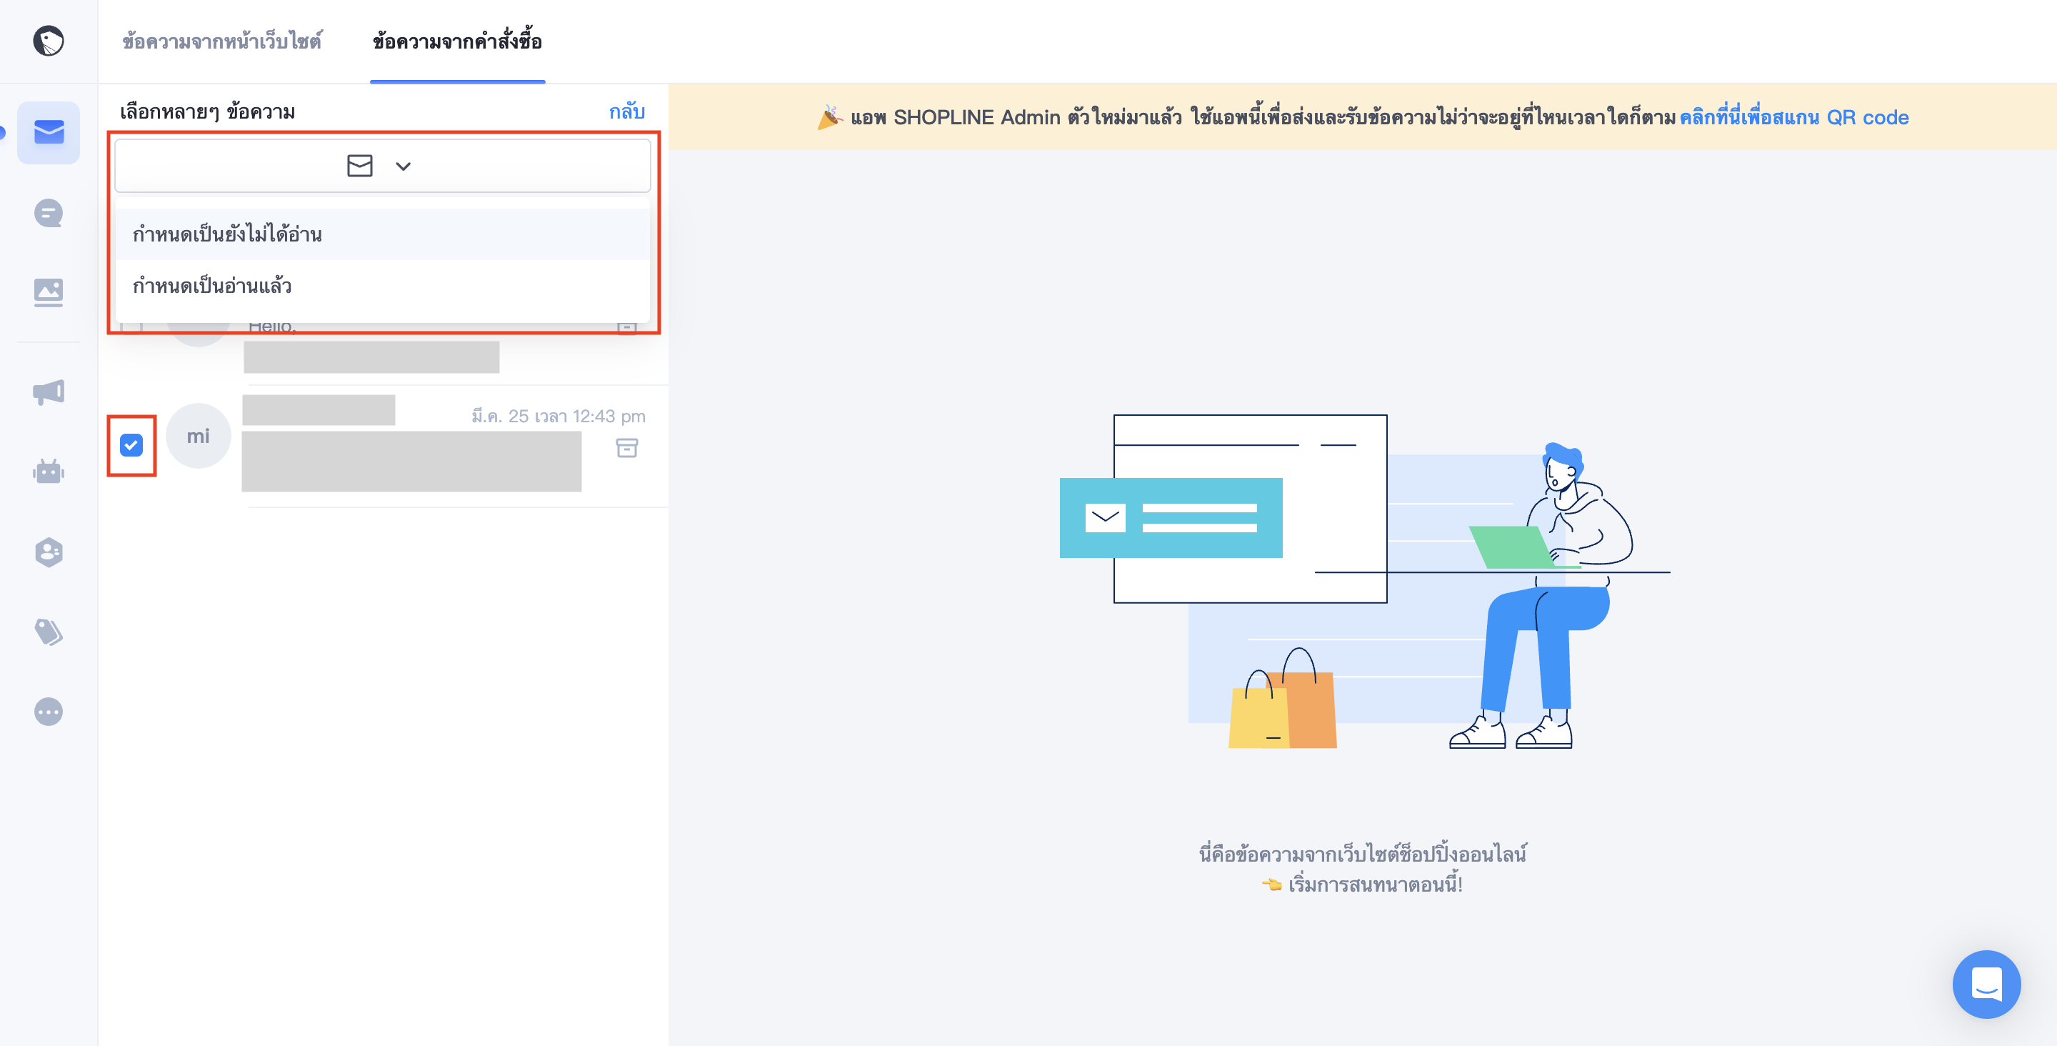Open the chatbot robot sidebar icon
The width and height of the screenshot is (2057, 1046).
tap(49, 472)
